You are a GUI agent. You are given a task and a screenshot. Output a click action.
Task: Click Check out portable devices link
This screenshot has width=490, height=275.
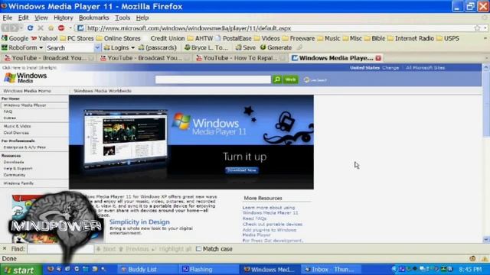[273, 224]
